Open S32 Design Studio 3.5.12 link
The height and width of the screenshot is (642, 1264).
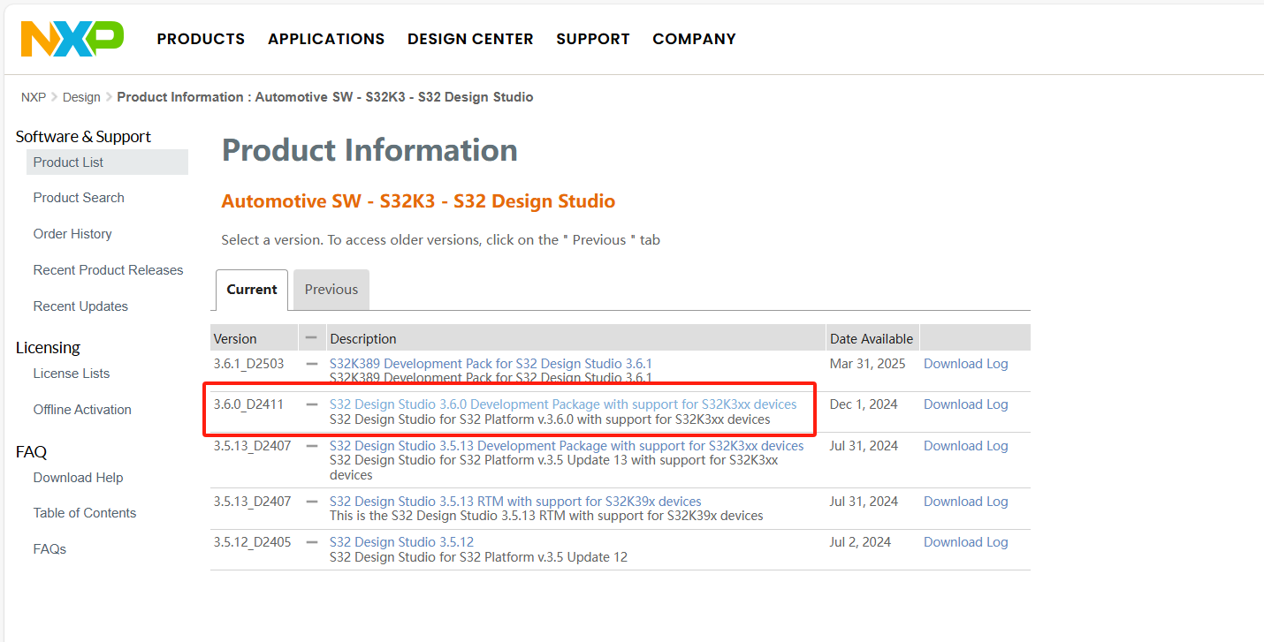(x=401, y=542)
